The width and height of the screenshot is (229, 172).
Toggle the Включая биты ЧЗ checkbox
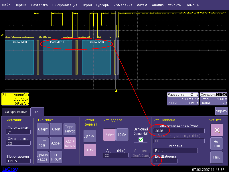click(x=141, y=139)
